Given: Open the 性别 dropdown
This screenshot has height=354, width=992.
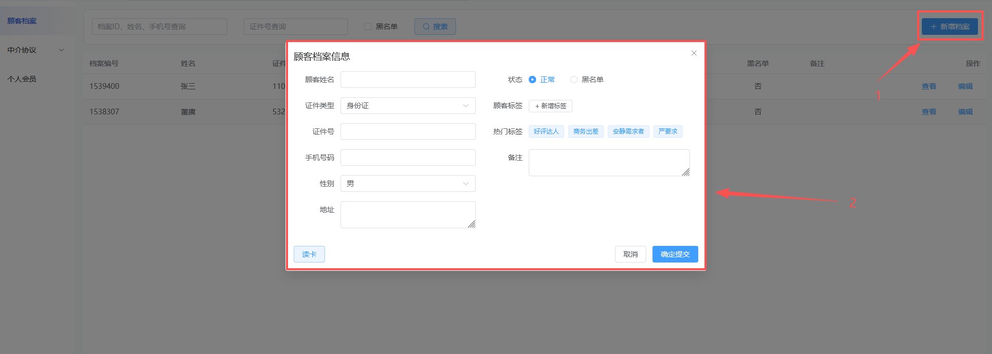Looking at the screenshot, I should point(408,183).
